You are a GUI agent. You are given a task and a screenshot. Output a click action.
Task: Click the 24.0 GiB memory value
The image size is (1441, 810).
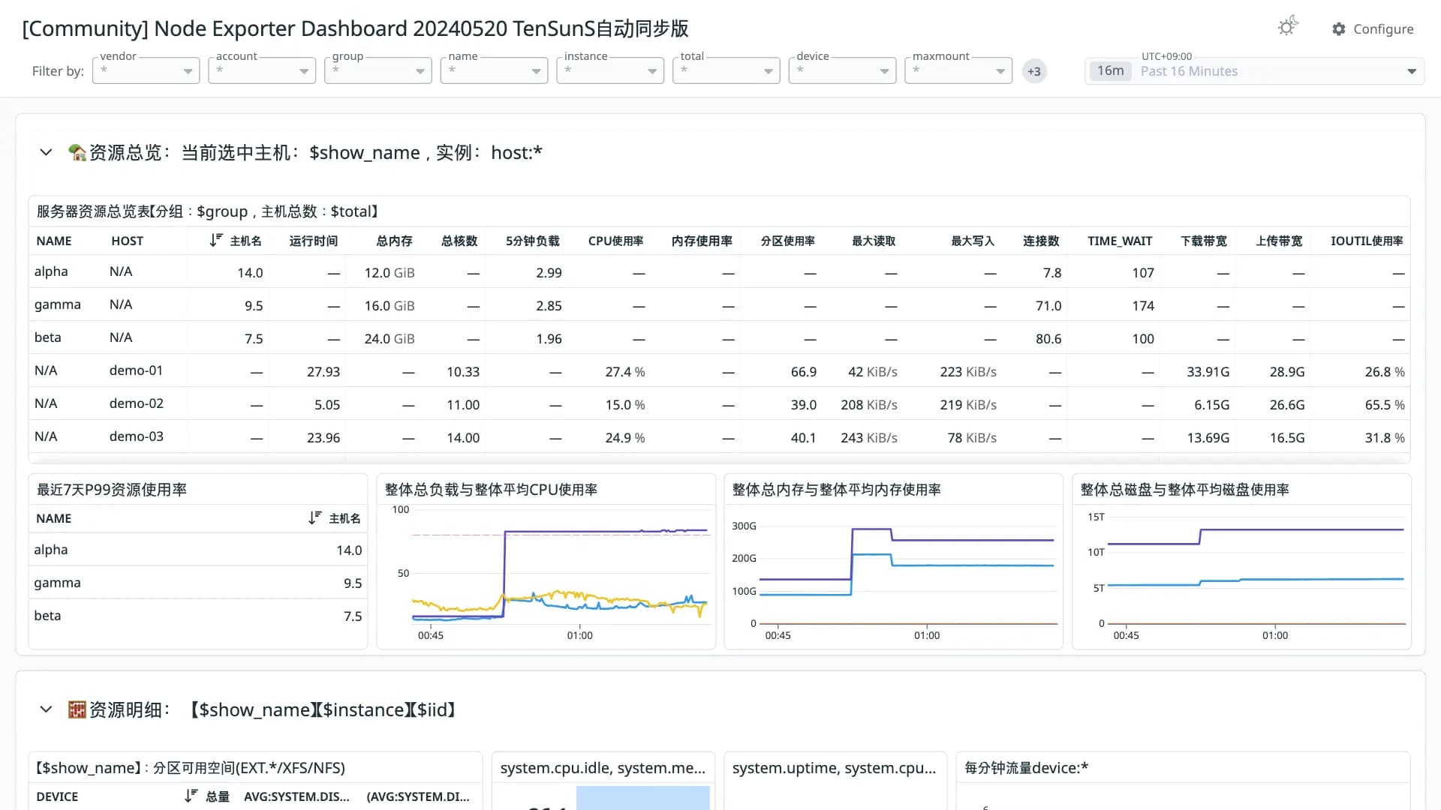[389, 339]
